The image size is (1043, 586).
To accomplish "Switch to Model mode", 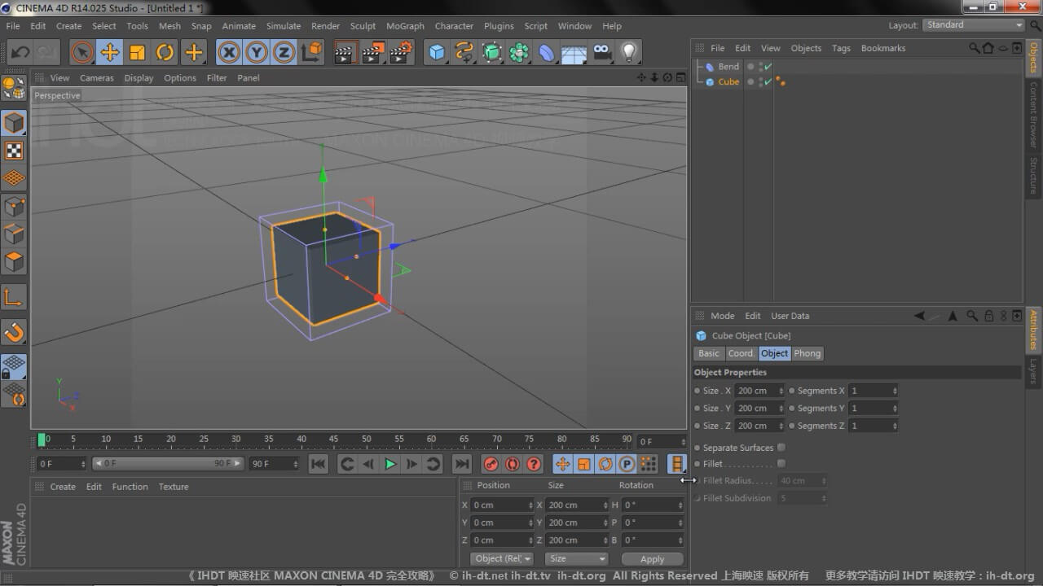I will coord(14,123).
